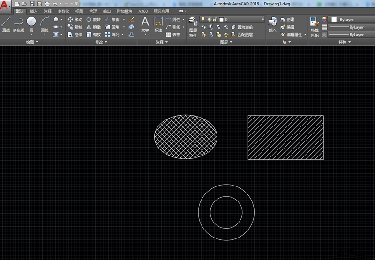Click the 插入 (Insert) block icon
This screenshot has height=260, width=375.
[x=272, y=24]
